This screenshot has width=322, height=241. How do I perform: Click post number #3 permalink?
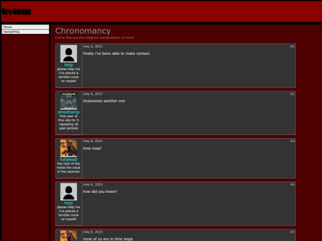tap(292, 141)
